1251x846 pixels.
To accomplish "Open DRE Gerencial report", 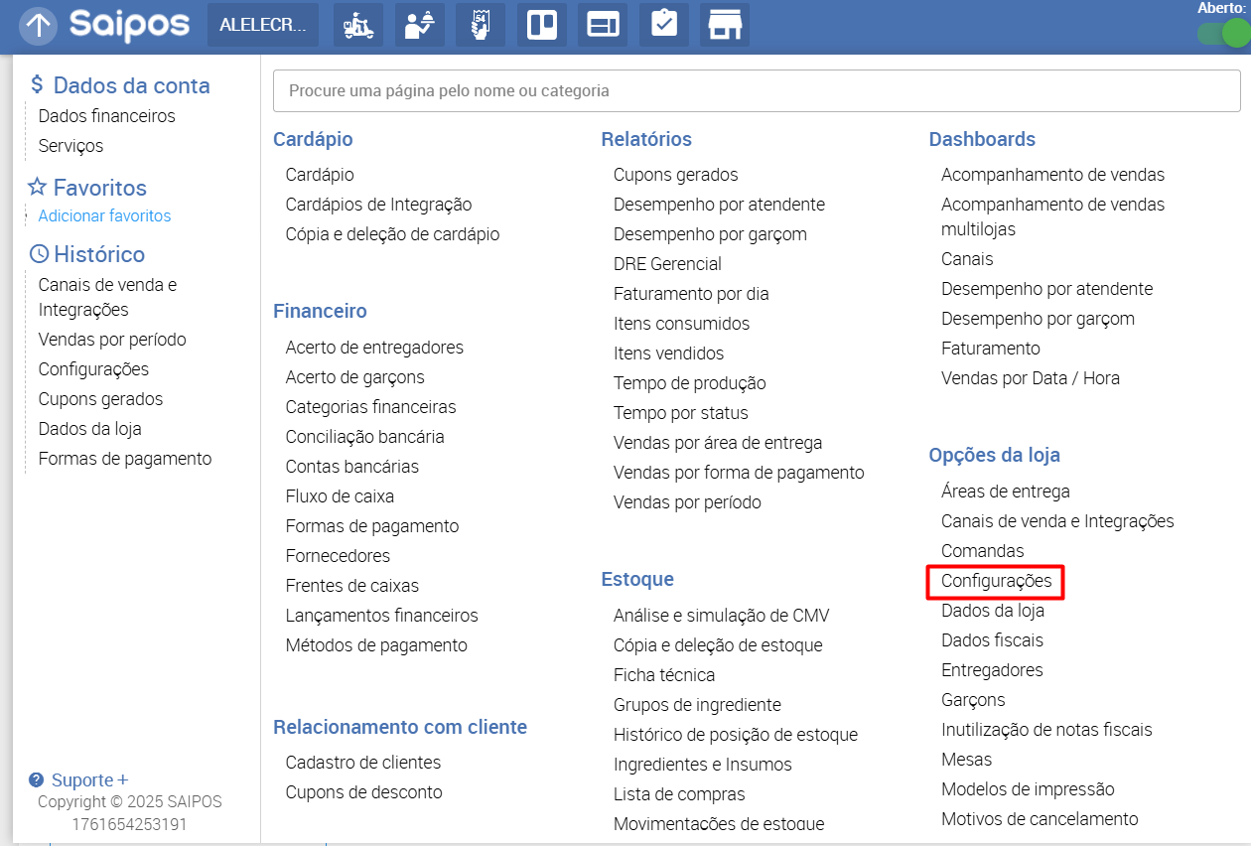I will 667,264.
